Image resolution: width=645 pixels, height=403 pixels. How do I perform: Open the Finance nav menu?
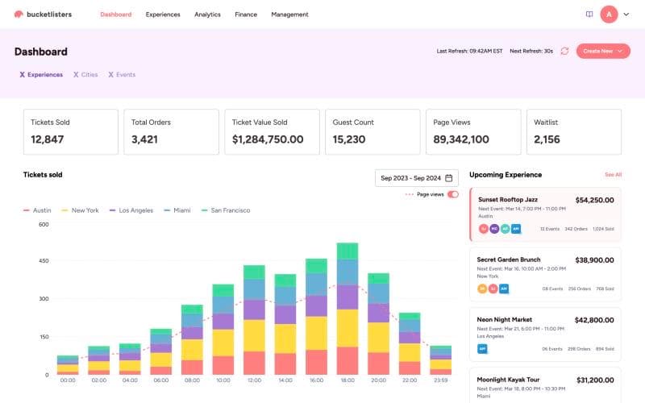tap(246, 15)
